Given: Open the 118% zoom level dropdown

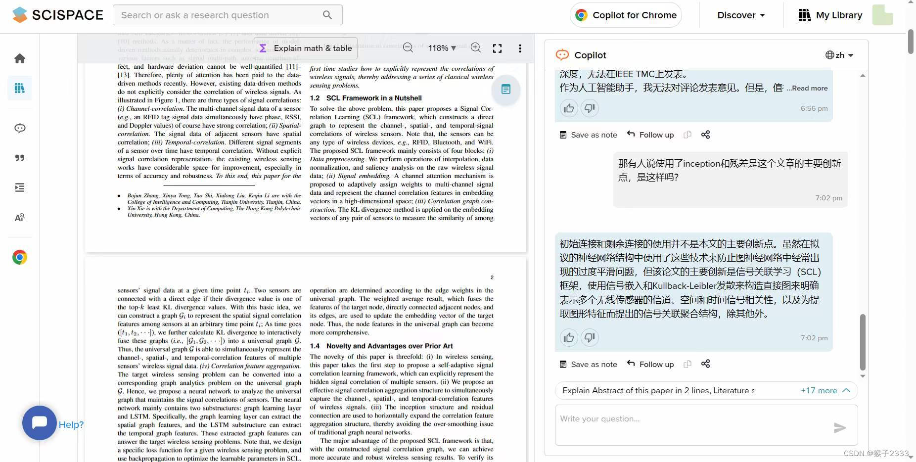Looking at the screenshot, I should tap(442, 48).
